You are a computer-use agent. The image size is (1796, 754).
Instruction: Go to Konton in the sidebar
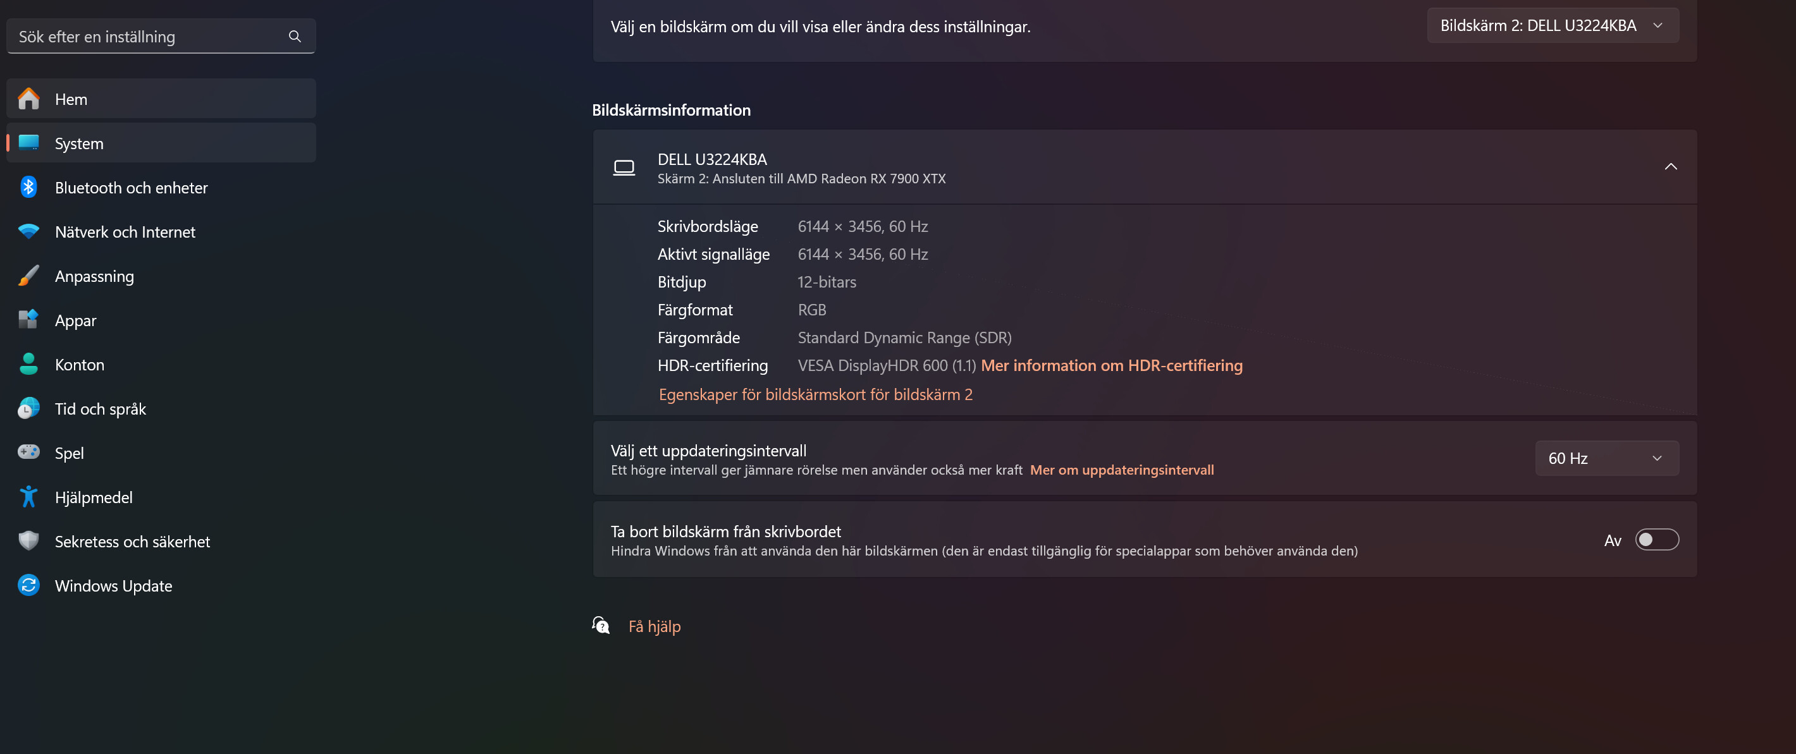(80, 365)
